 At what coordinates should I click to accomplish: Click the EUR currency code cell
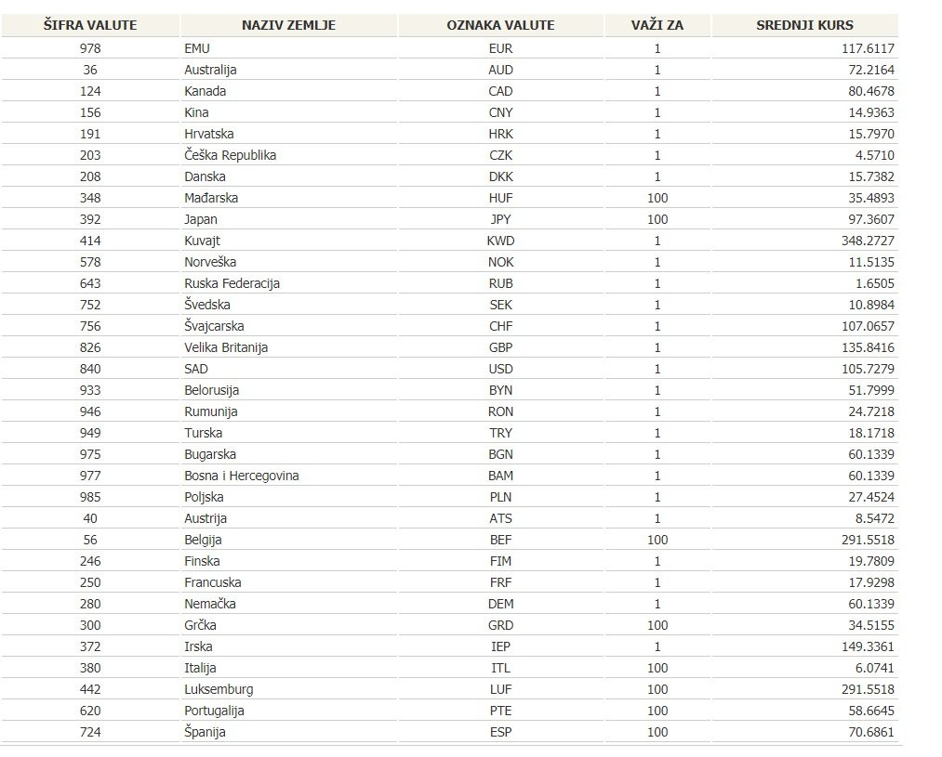point(500,48)
